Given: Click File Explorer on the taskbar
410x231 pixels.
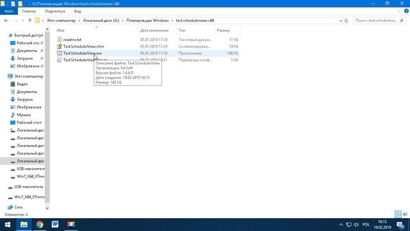Looking at the screenshot, I should coord(24,225).
